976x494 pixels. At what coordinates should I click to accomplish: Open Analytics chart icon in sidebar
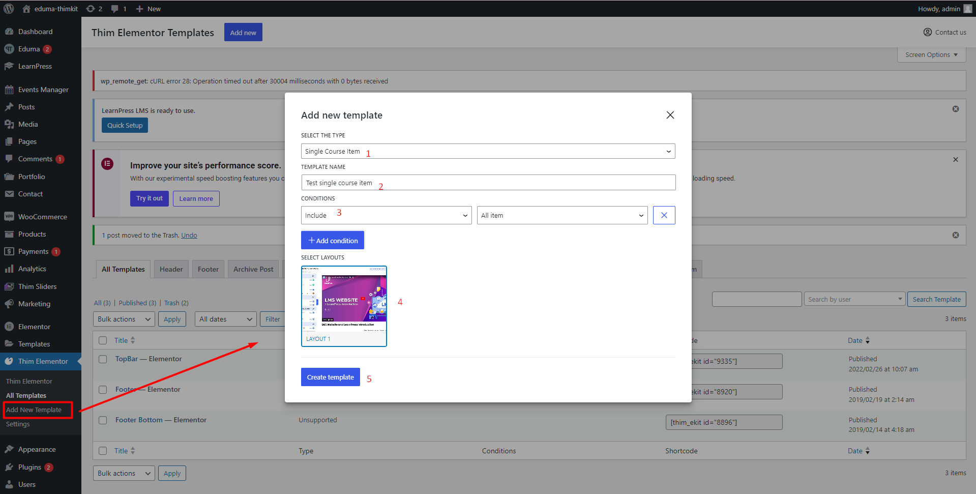[9, 269]
